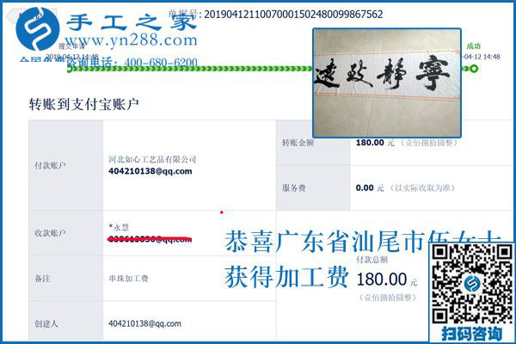Click the payee name *永慧

pyautogui.click(x=119, y=227)
